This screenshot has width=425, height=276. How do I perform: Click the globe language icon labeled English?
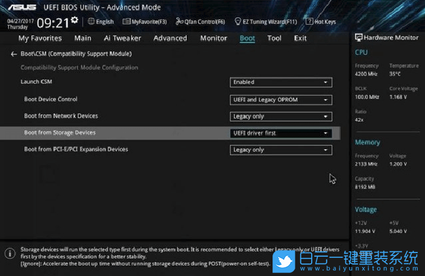pyautogui.click(x=92, y=22)
